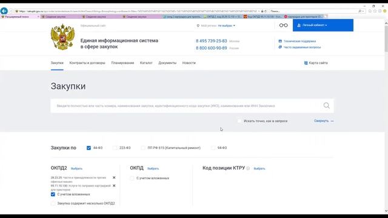Switch to the first 'Расширенный поиск' tab
This screenshot has width=388, height=218.
click(20, 16)
